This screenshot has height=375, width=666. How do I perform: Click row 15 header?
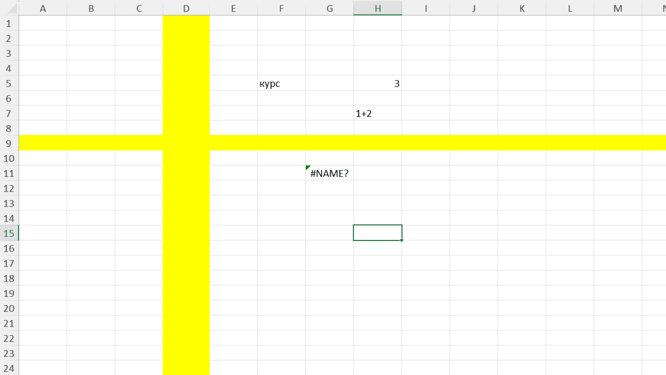tap(9, 233)
